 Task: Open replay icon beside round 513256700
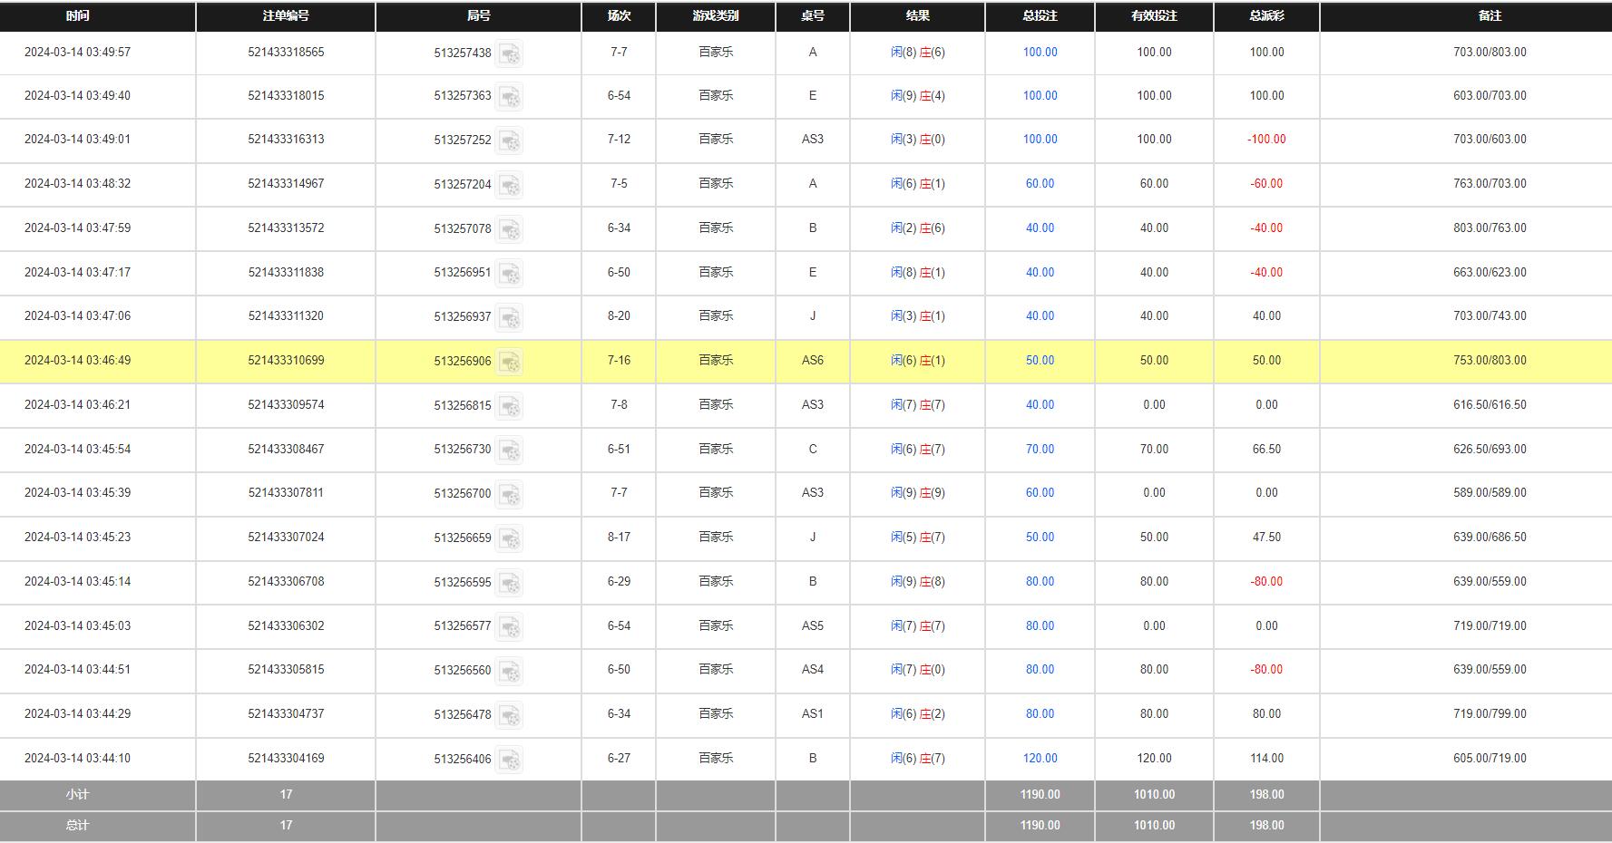pos(509,495)
